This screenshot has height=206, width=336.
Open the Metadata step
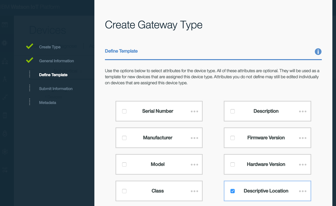(47, 102)
